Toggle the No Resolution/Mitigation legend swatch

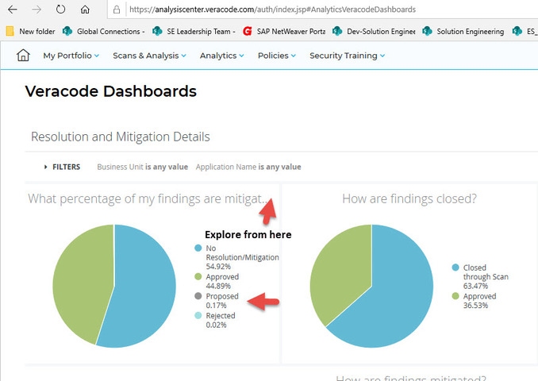198,248
